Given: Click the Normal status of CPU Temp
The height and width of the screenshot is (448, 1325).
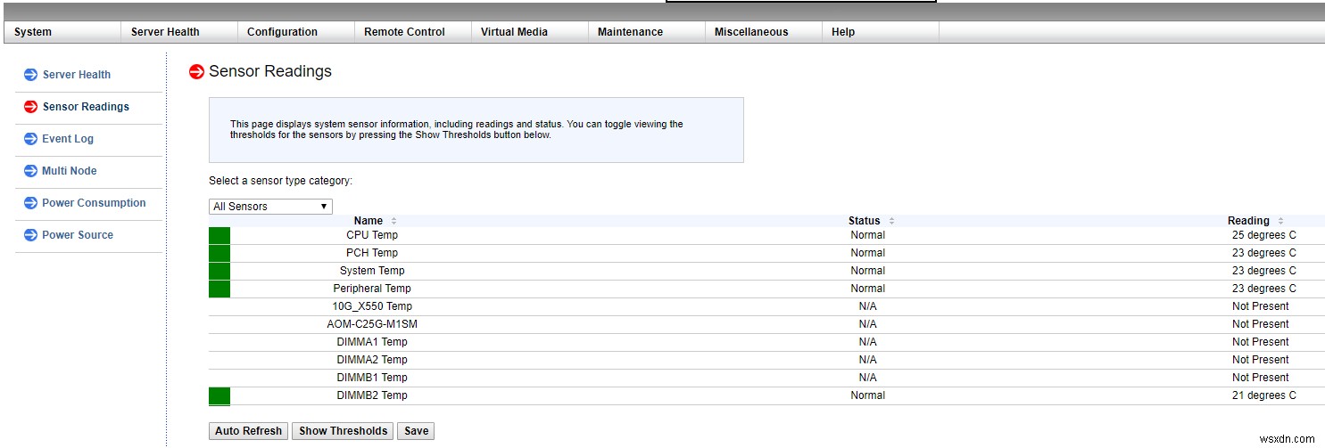Looking at the screenshot, I should click(868, 235).
